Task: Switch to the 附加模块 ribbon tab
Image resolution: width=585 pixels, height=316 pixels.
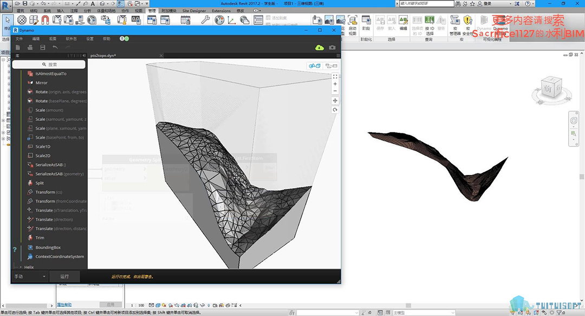Action: 169,11
